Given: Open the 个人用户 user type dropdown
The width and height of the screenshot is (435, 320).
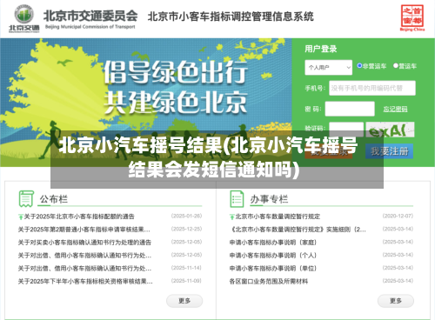Looking at the screenshot, I should point(328,67).
